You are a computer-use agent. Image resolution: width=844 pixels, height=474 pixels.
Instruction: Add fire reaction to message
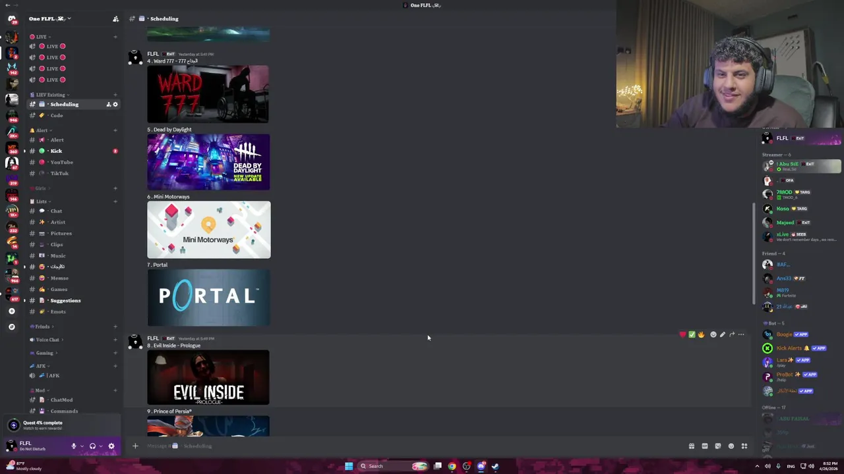point(701,334)
